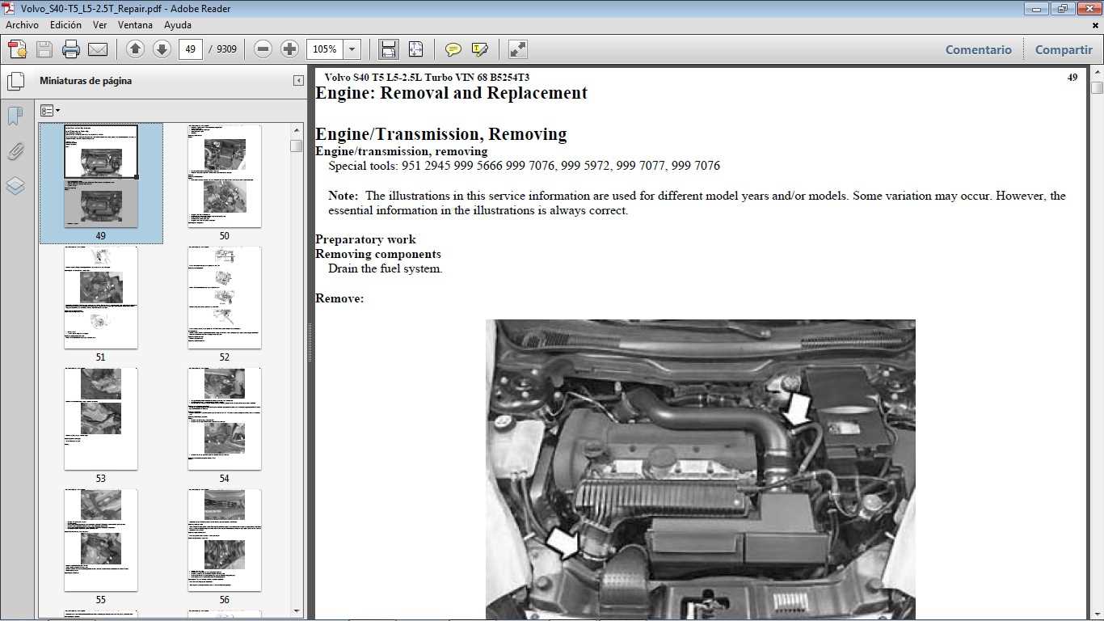This screenshot has height=621, width=1104.
Task: Zoom in using the plus icon
Action: click(289, 49)
